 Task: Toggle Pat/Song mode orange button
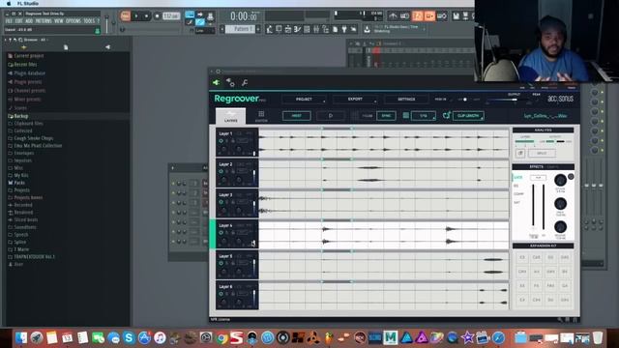(x=125, y=15)
